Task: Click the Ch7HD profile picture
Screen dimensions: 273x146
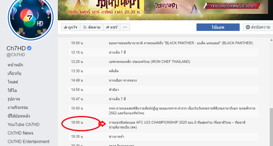Action: [x=31, y=18]
